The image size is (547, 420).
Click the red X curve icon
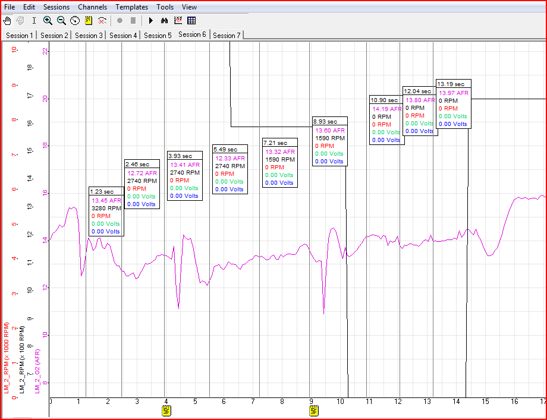(102, 21)
